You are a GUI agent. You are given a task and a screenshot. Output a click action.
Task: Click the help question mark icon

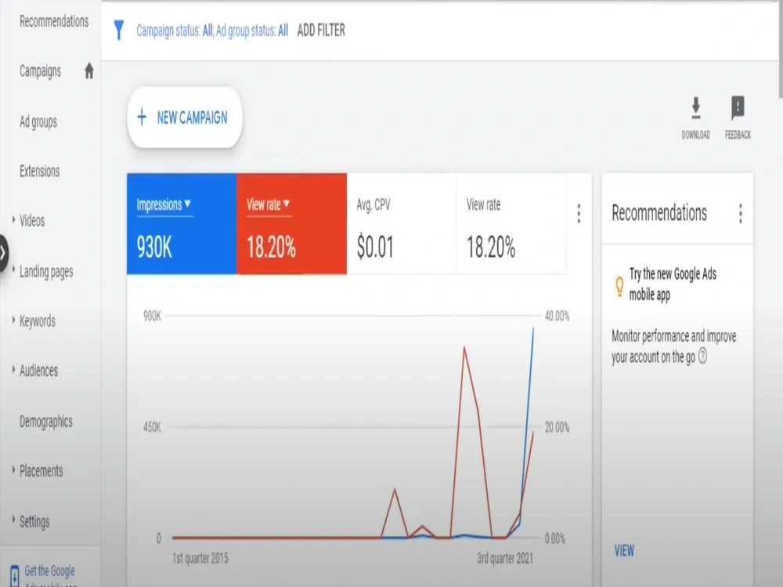pos(702,356)
